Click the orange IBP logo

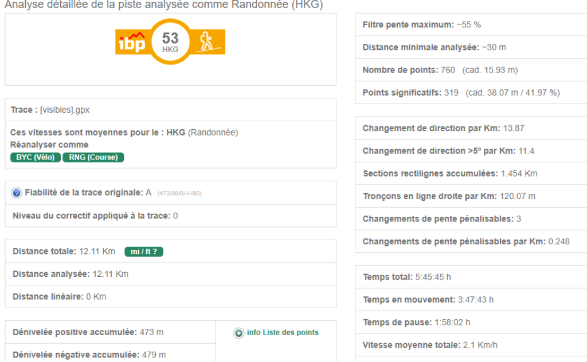(x=131, y=42)
